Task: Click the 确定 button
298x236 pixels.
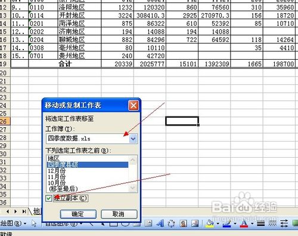Action: click(78, 214)
